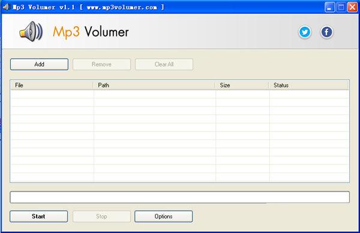Sort list by File column header
This screenshot has height=233, width=360.
click(x=52, y=85)
